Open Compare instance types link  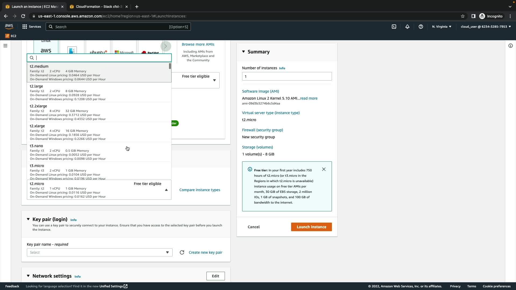point(199,190)
